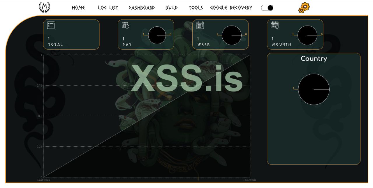Open the Google Recovery page
Screen dimensions: 373x188
point(231,8)
